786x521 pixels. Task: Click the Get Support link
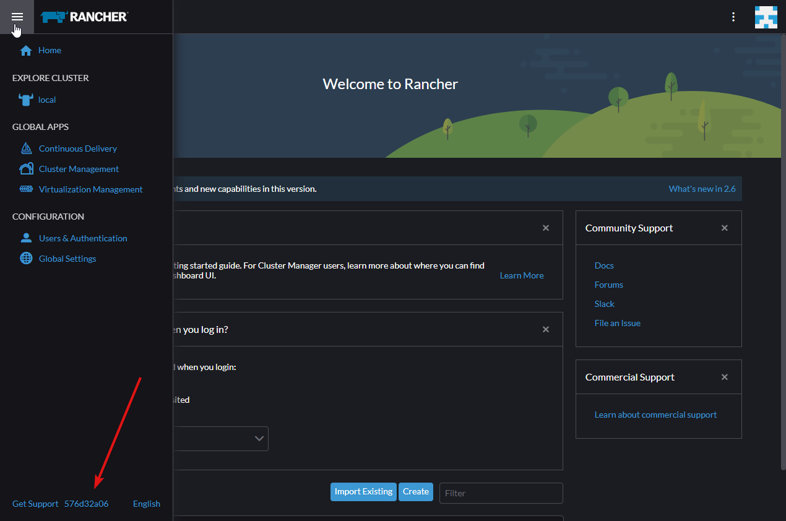(x=35, y=504)
